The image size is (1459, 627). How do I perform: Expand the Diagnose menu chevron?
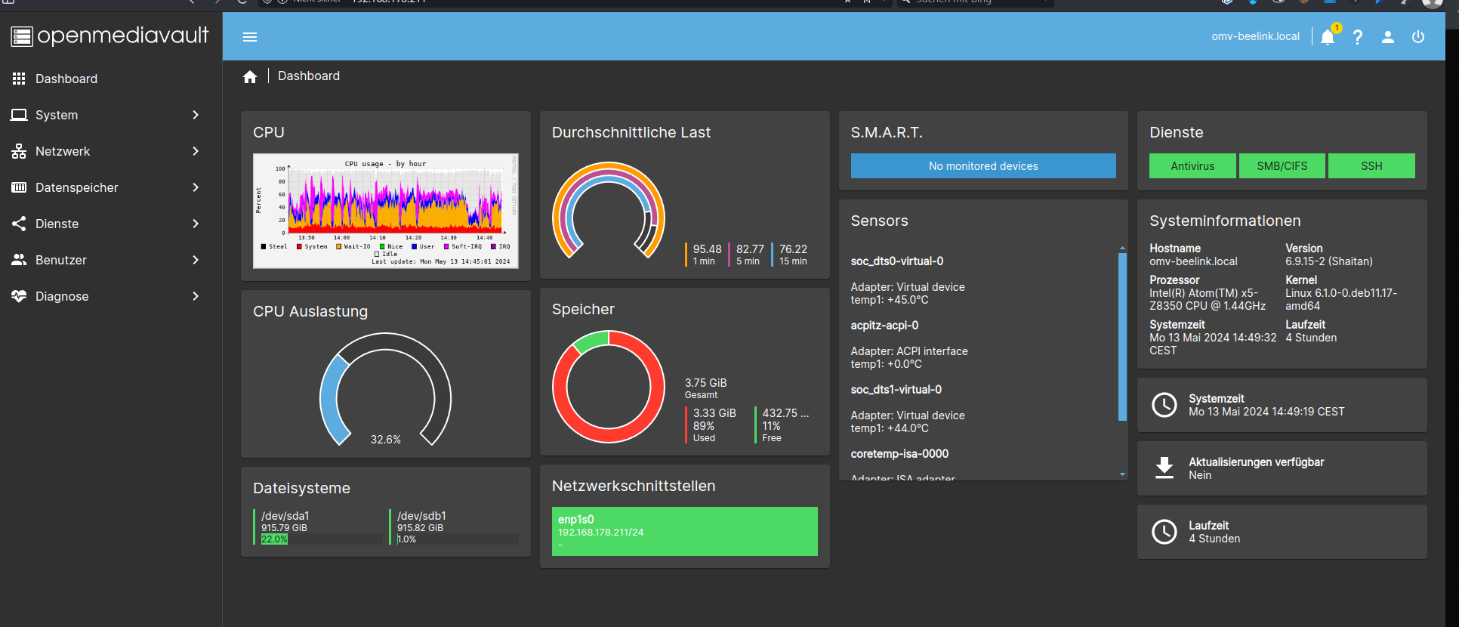click(196, 296)
